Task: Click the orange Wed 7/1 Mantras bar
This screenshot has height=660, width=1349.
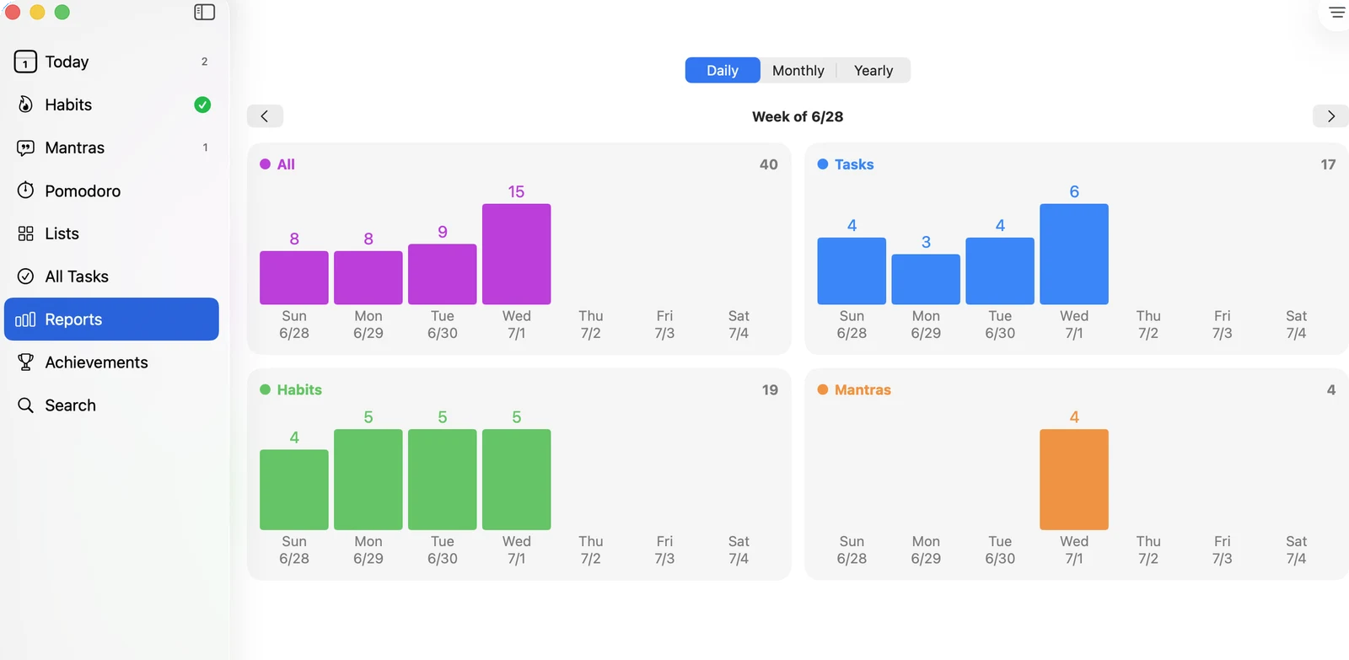Action: point(1074,480)
